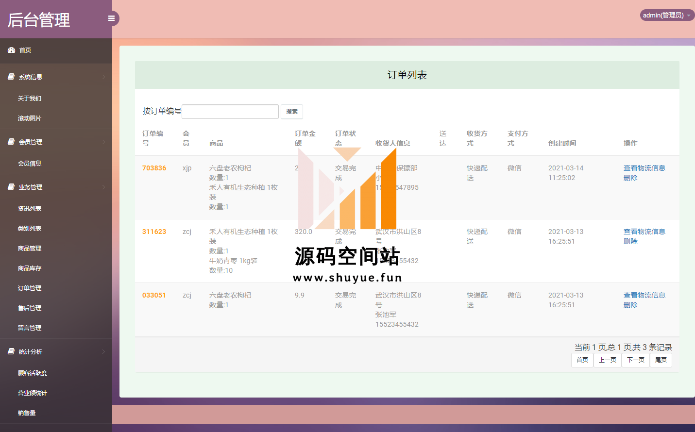The image size is (695, 432).
Task: Collapse the 会员管理 section arrow
Action: [103, 142]
